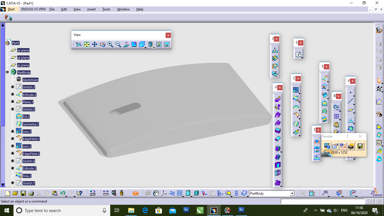This screenshot has height=216, width=384.
Task: Click the Fit All In icon
Action: click(x=87, y=44)
